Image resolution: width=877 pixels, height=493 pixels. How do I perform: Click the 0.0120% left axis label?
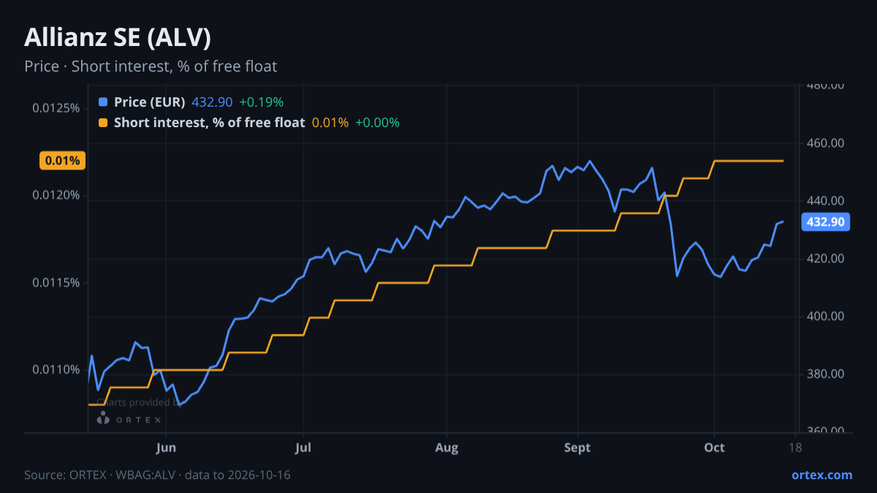tap(56, 195)
